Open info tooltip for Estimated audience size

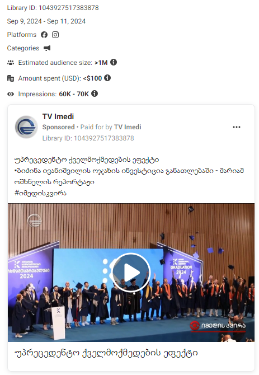pos(114,63)
